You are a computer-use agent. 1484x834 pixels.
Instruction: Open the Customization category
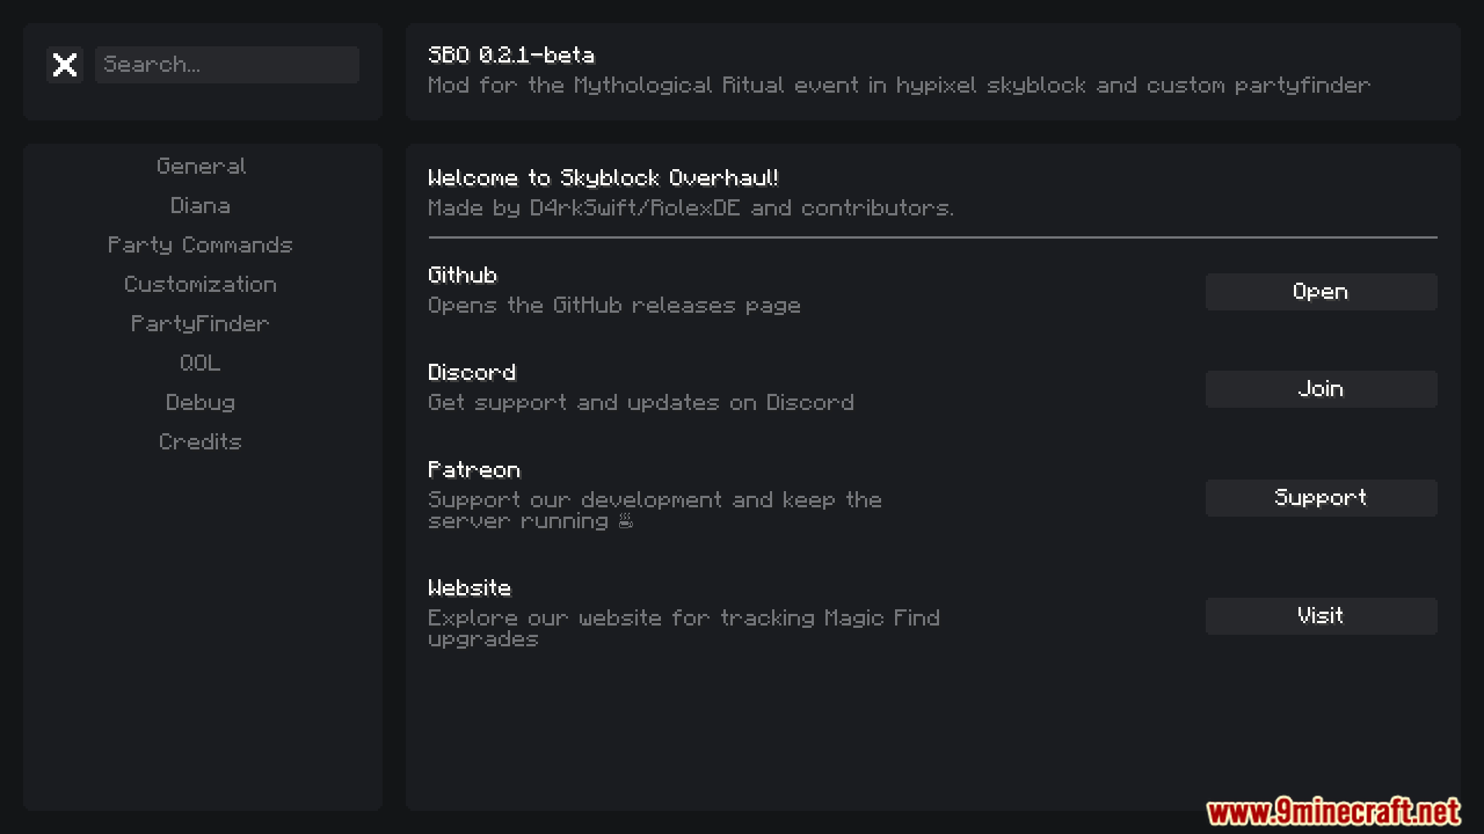coord(200,284)
